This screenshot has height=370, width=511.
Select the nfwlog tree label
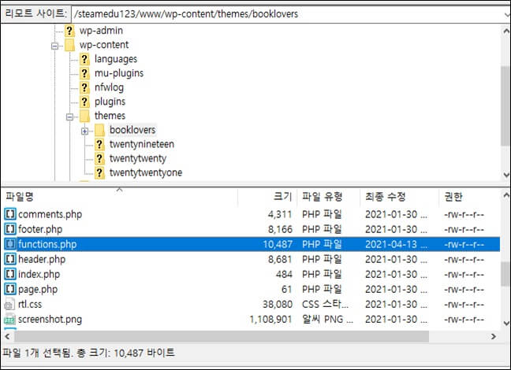(x=109, y=87)
